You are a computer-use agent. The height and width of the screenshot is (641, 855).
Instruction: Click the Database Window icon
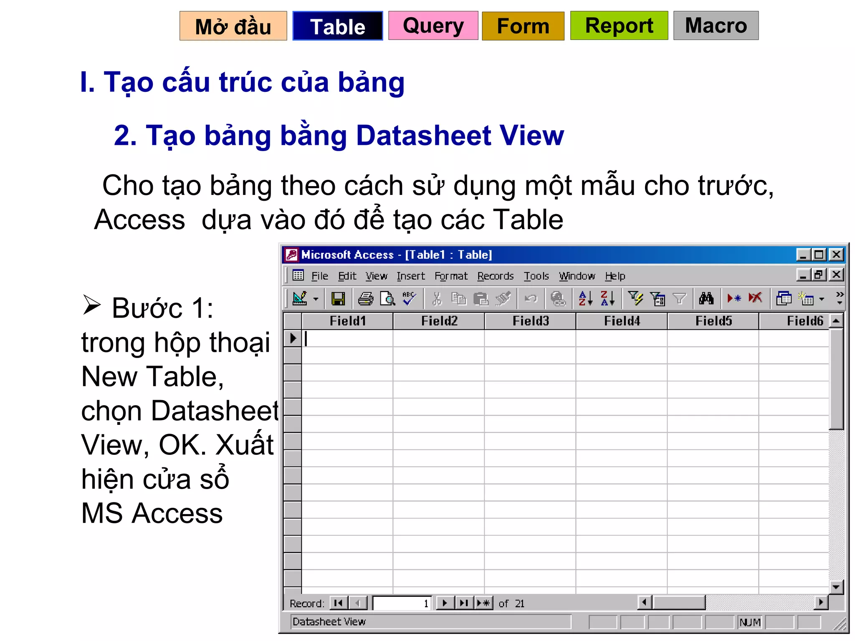coord(784,298)
